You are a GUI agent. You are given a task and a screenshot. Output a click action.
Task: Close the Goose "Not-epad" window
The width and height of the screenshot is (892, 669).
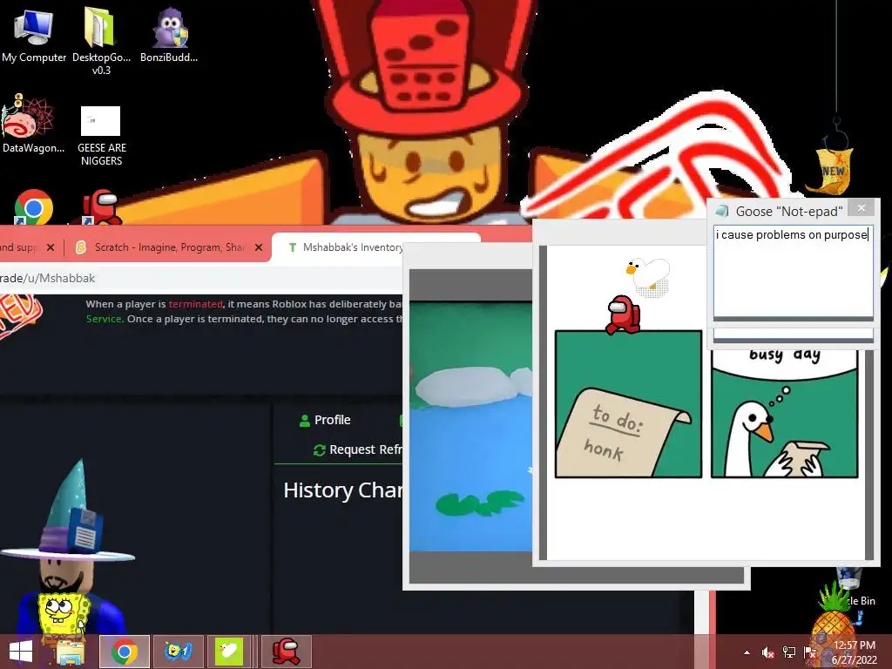[x=862, y=208]
